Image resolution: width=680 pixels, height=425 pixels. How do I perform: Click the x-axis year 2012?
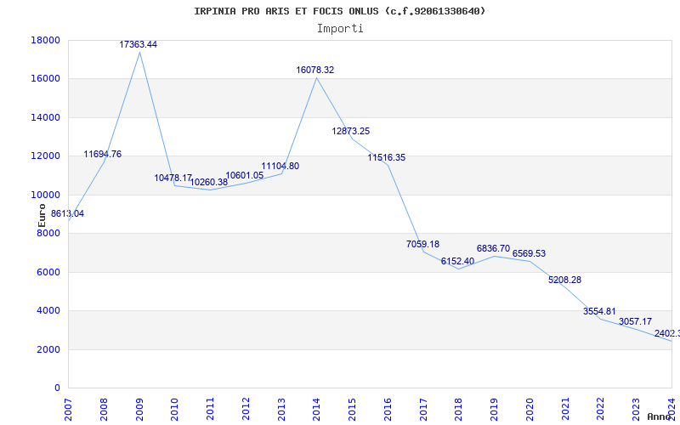[x=246, y=410]
